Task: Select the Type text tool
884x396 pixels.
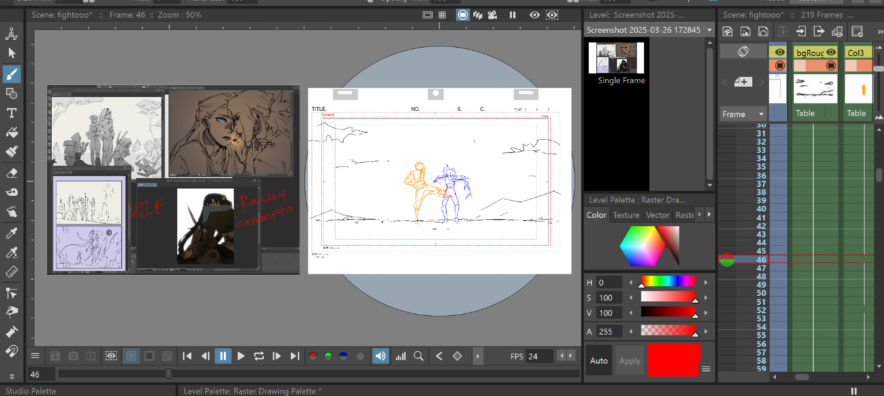Action: 11,113
